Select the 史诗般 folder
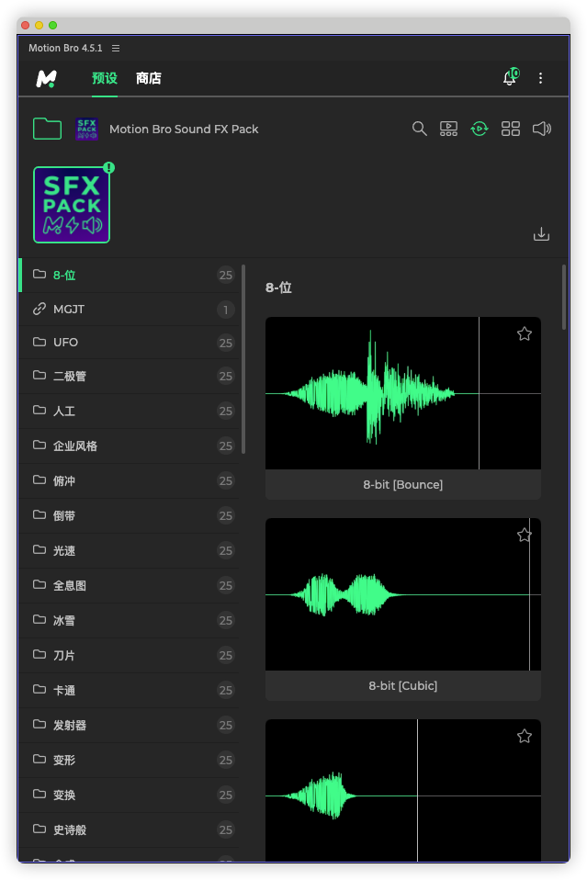This screenshot has width=587, height=880. coord(130,829)
